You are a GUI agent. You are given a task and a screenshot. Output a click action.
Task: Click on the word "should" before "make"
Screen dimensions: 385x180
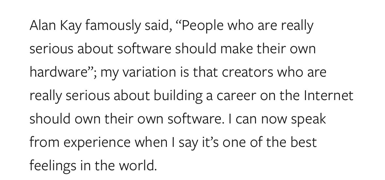tap(196, 49)
